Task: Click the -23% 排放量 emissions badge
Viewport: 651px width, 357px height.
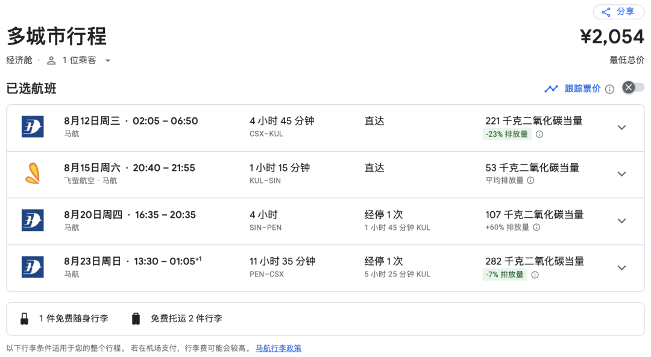Action: click(505, 135)
